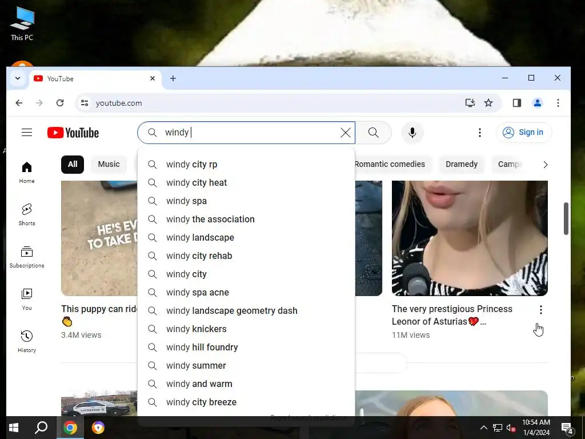Close the YouTube tab
Viewport: 585px width, 439px height.
[153, 78]
